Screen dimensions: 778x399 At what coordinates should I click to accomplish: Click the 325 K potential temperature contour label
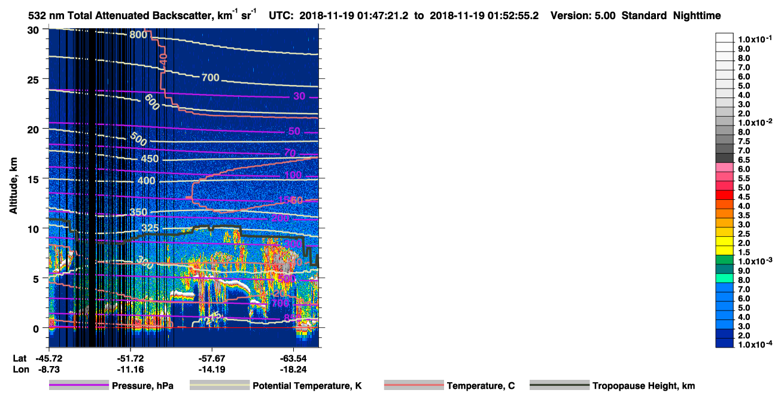(151, 229)
